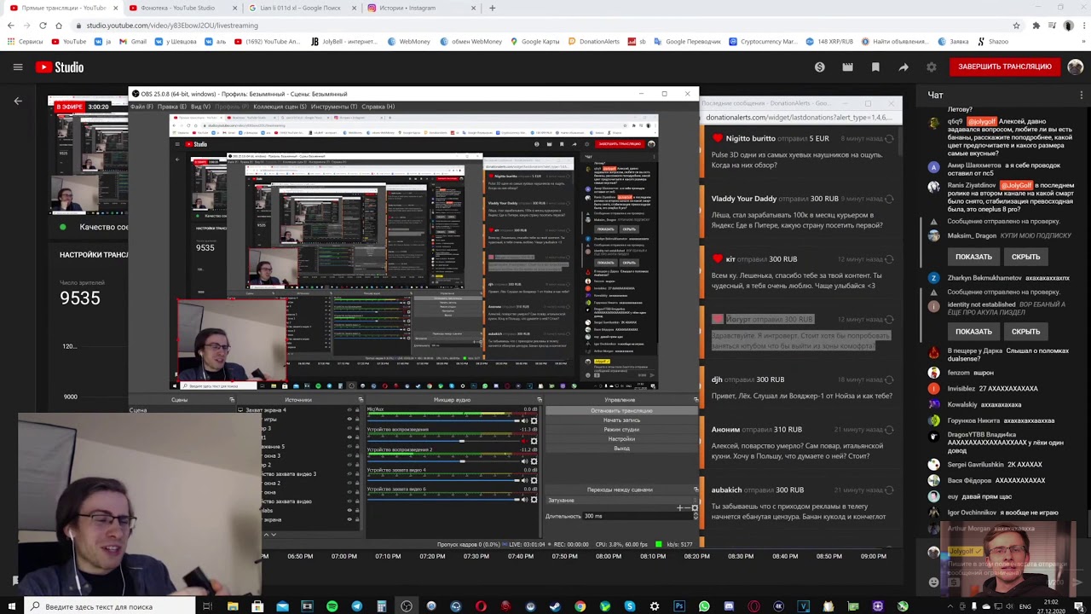Open OBS Правка menu

(172, 107)
